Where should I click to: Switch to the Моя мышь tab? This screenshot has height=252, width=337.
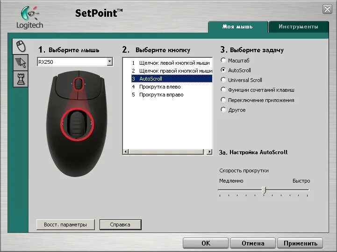[x=238, y=27]
